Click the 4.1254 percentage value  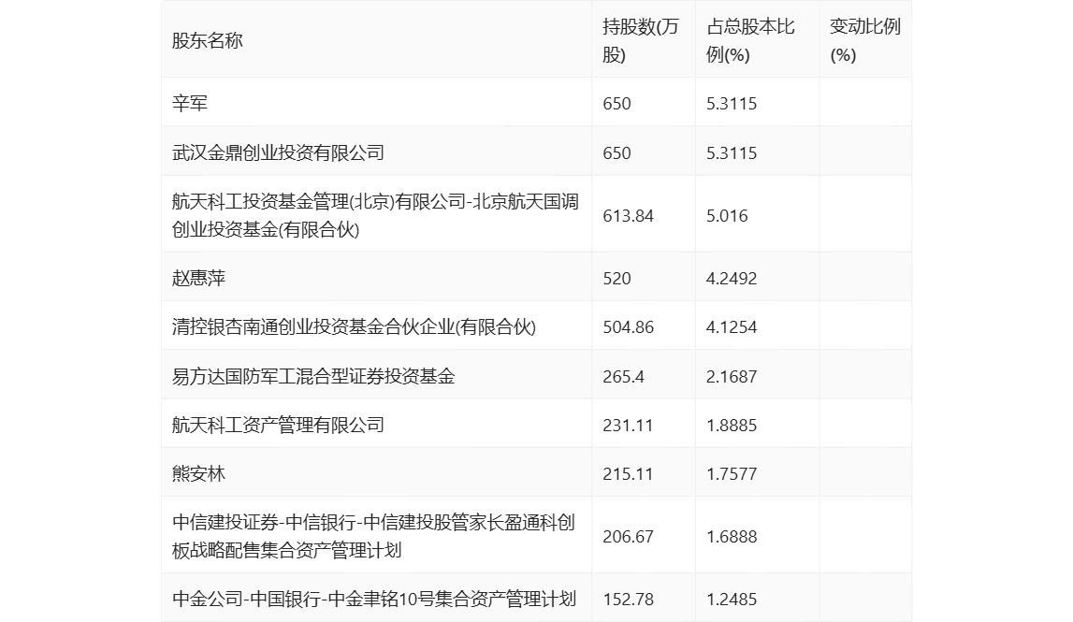click(732, 327)
